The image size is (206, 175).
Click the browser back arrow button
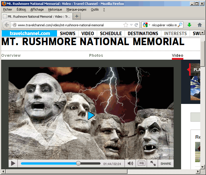[x=7, y=25]
